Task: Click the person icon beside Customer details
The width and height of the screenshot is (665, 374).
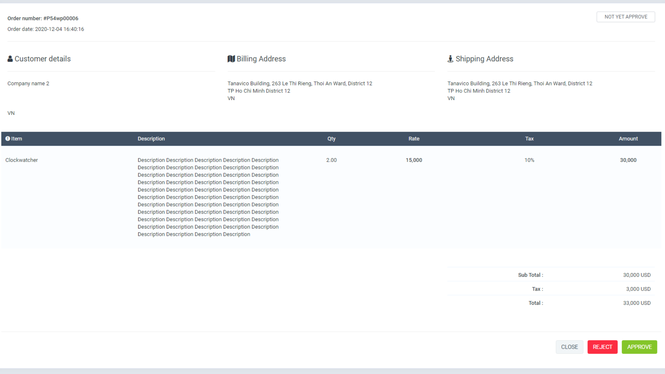Action: [x=10, y=59]
